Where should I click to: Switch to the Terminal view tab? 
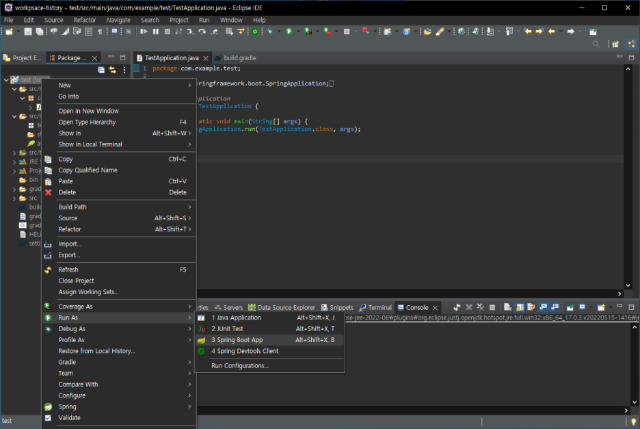coord(375,307)
